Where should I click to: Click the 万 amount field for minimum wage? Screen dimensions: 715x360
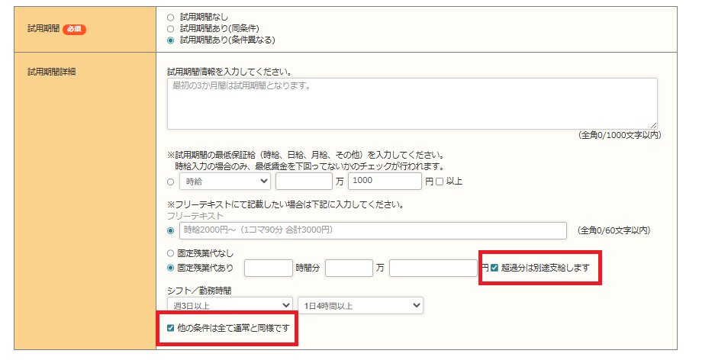(x=304, y=182)
